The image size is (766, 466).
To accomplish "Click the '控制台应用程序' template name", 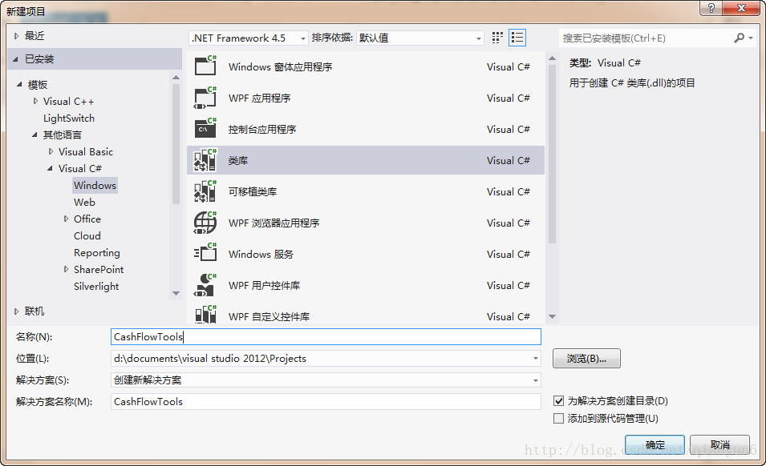I will [x=262, y=129].
